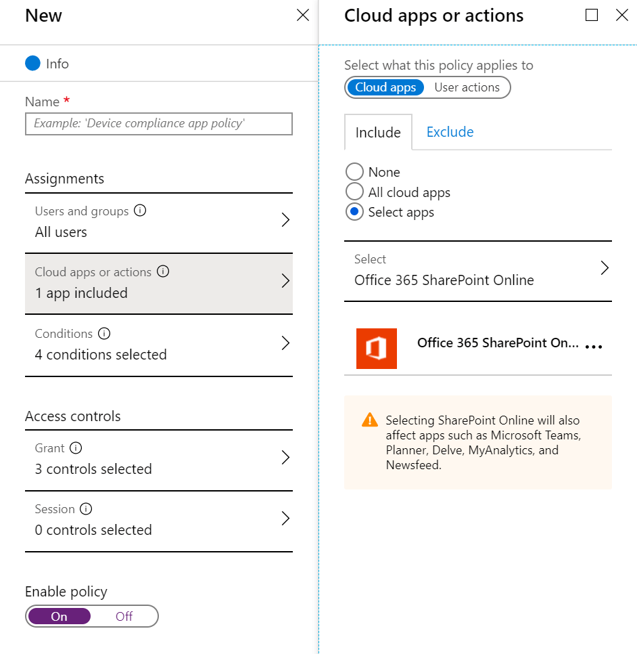This screenshot has width=637, height=654.
Task: Select the None radio button
Action: pyautogui.click(x=354, y=171)
